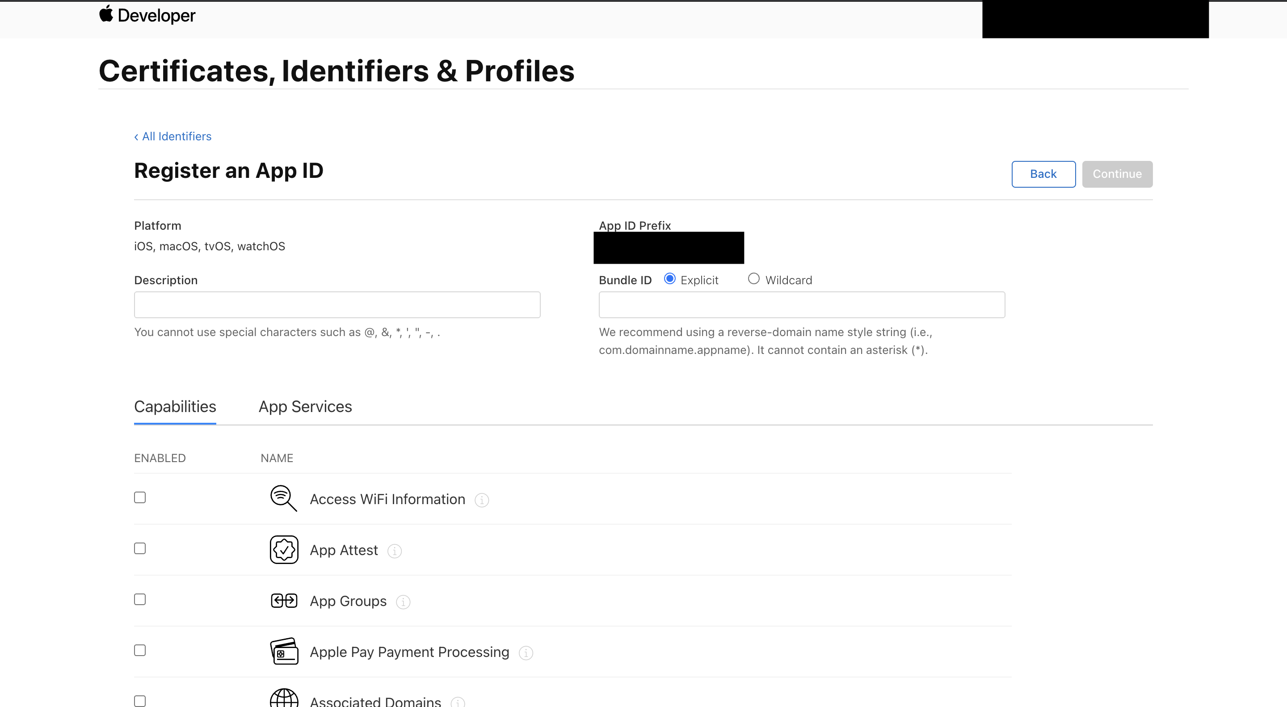The width and height of the screenshot is (1287, 707).
Task: Switch to the App Services tab
Action: [x=305, y=407]
